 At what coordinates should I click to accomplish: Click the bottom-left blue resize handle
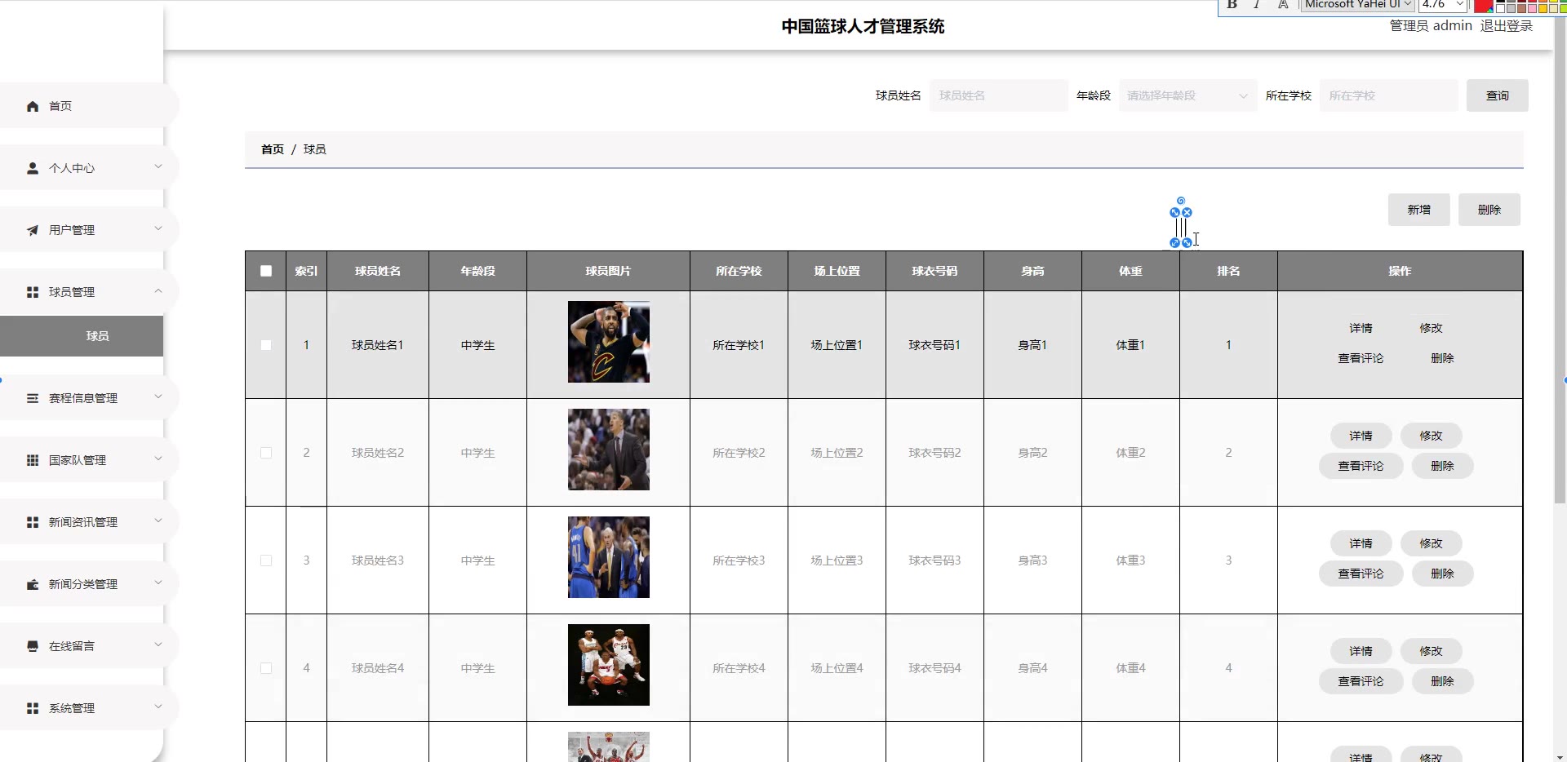[1175, 242]
